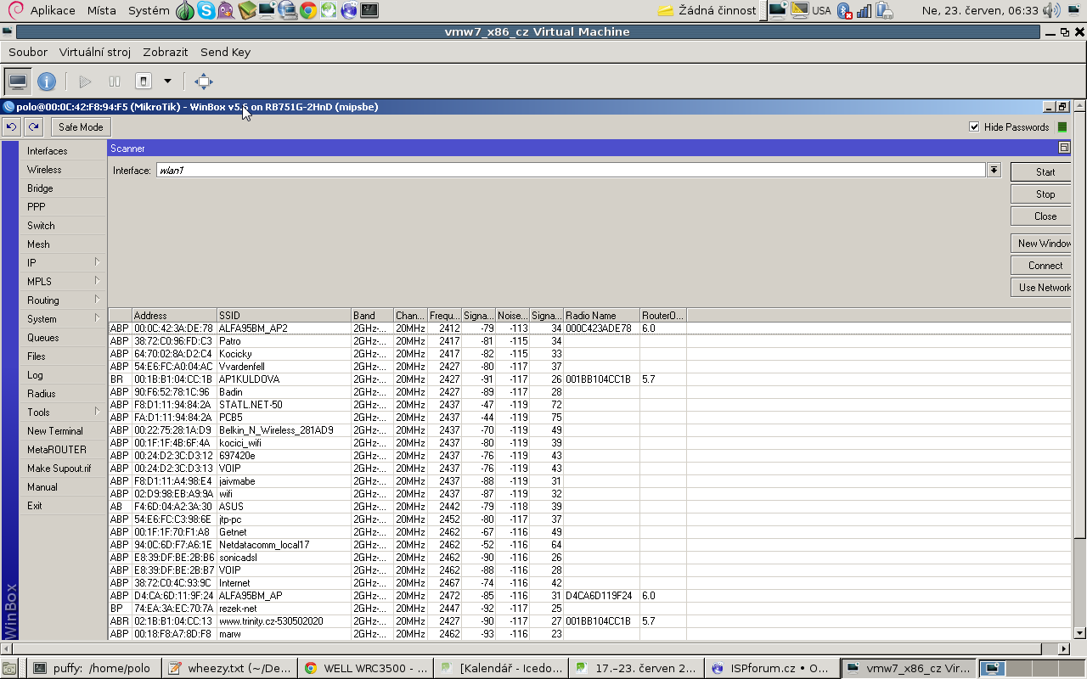The width and height of the screenshot is (1087, 679).
Task: Open the stacked books launcher icon
Action: (x=246, y=10)
